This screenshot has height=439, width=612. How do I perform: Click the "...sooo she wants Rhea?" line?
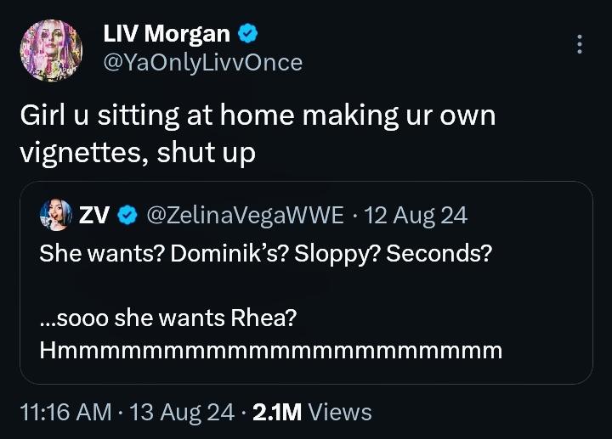coord(168,318)
